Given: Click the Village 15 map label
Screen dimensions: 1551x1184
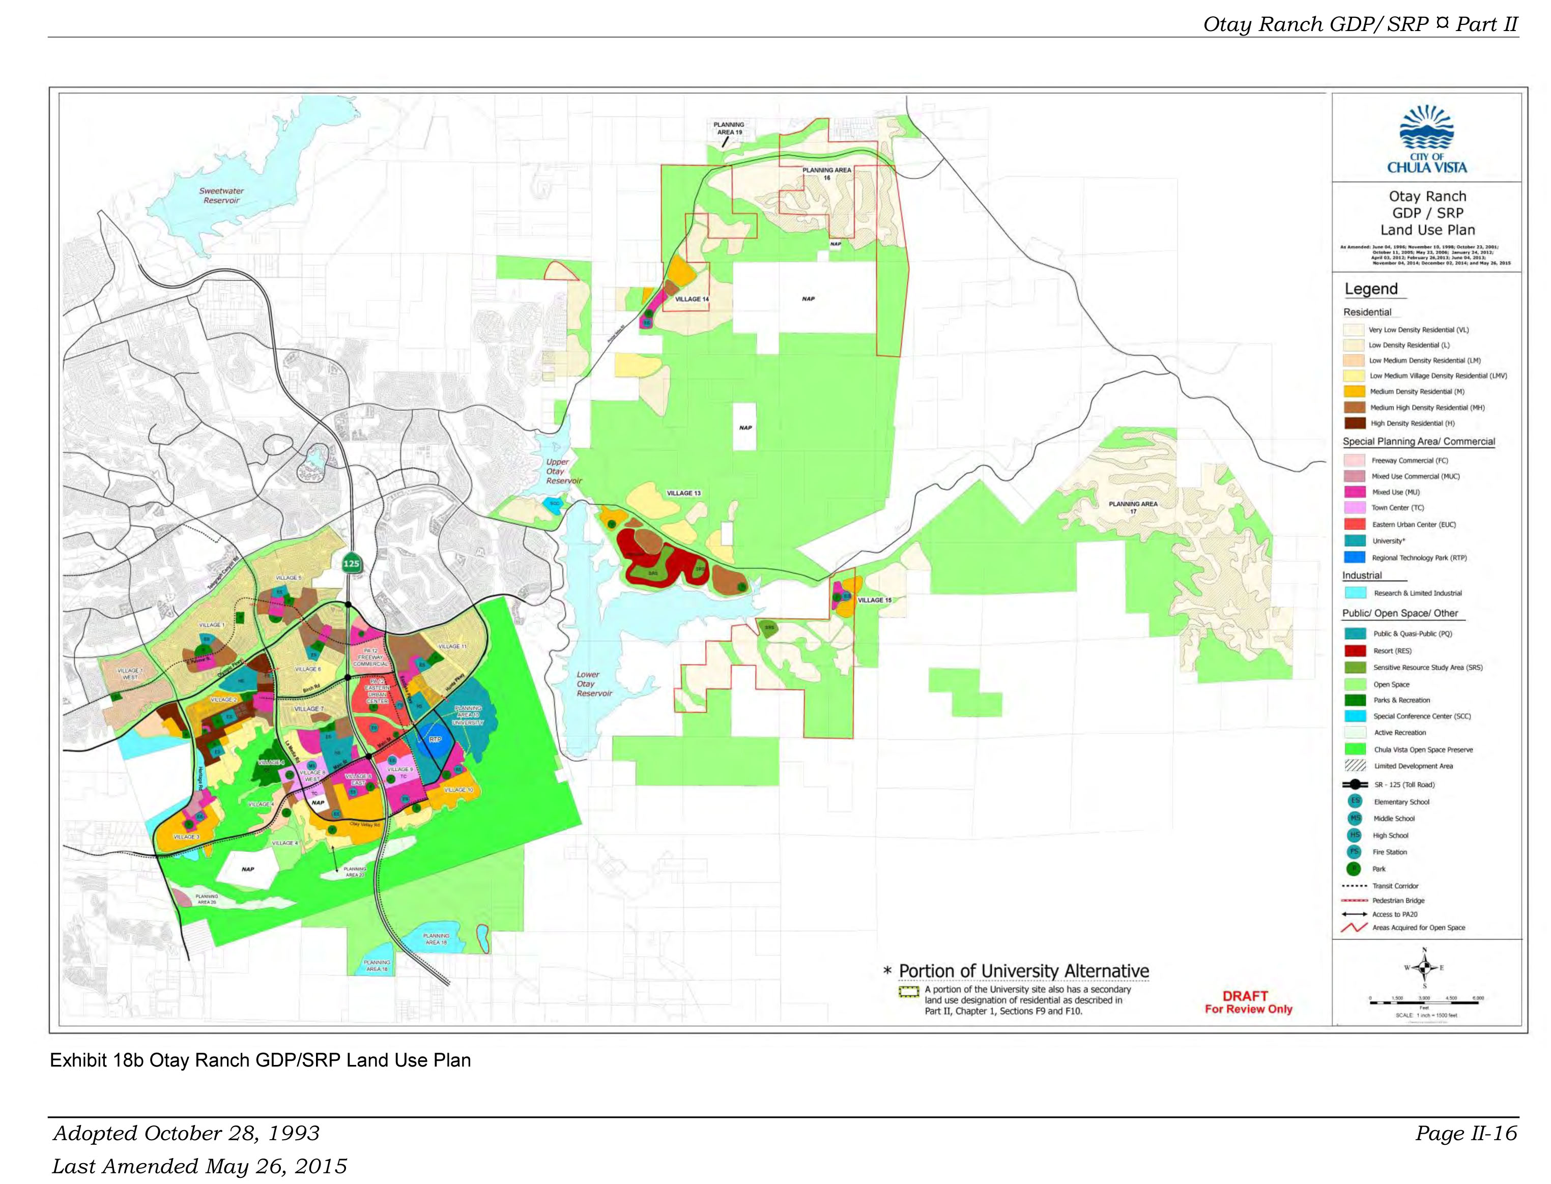Looking at the screenshot, I should pos(874,600).
